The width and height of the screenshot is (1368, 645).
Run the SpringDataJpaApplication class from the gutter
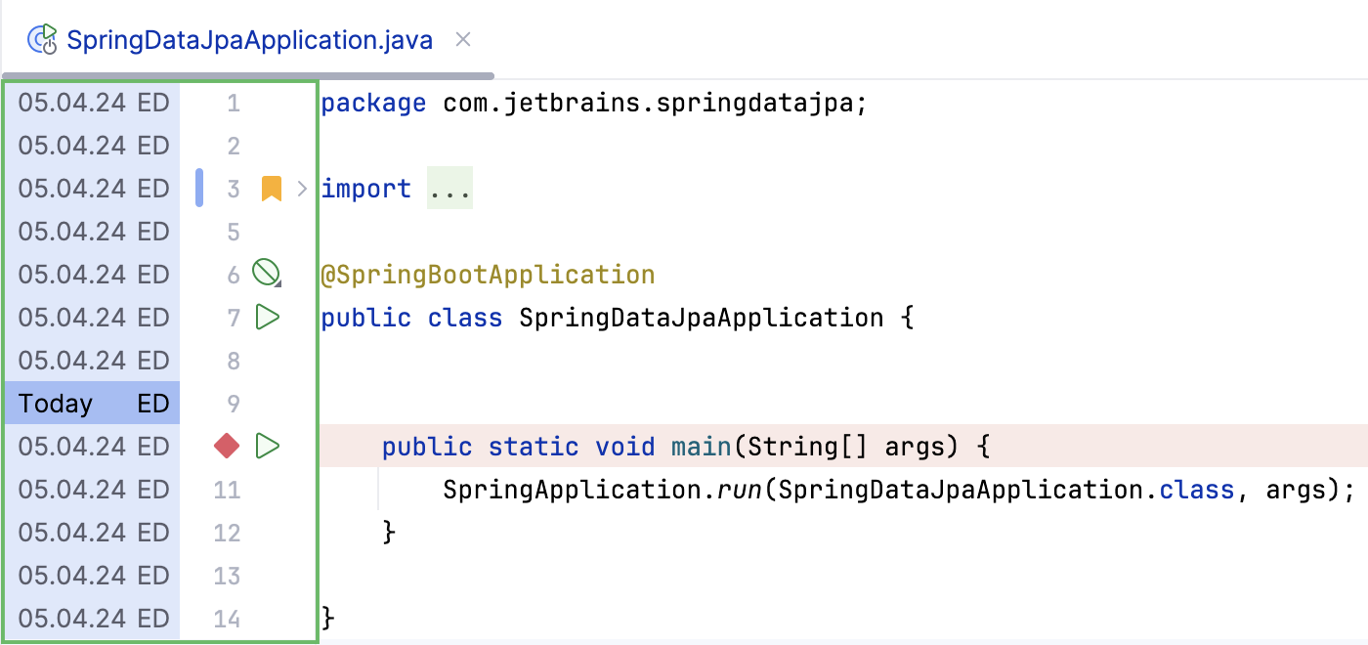click(267, 318)
